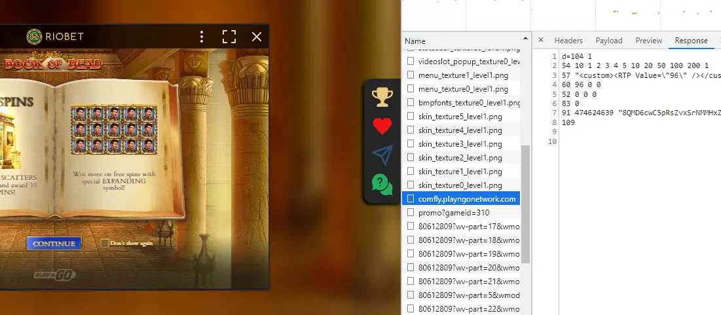Switch to the Headers tab
This screenshot has height=315, width=721.
pos(568,41)
